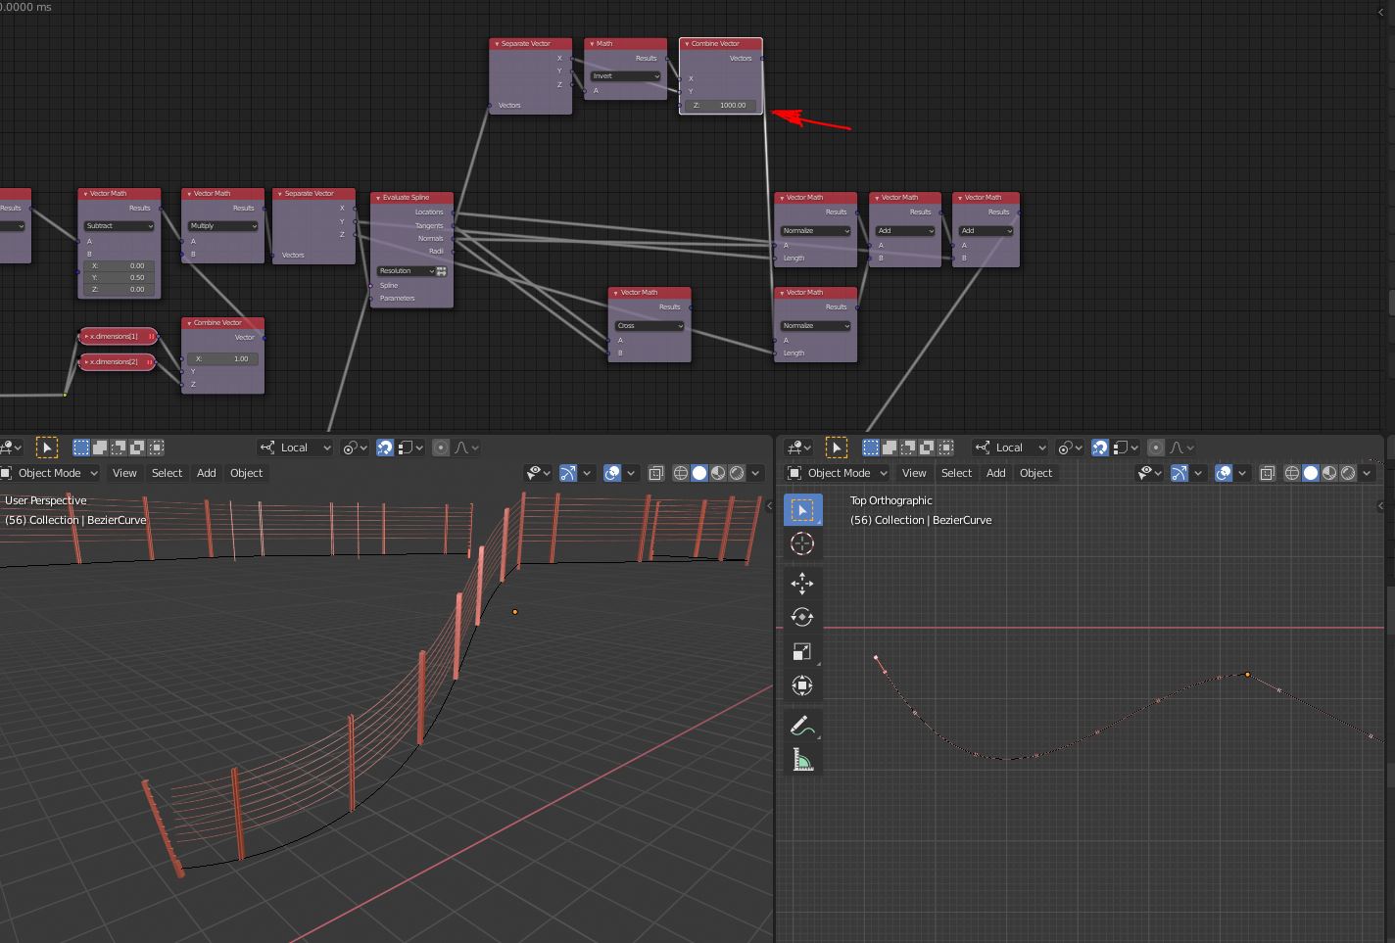Screen dimensions: 1395x943
Task: Collapse the top Combine Vector node
Action: click(687, 44)
